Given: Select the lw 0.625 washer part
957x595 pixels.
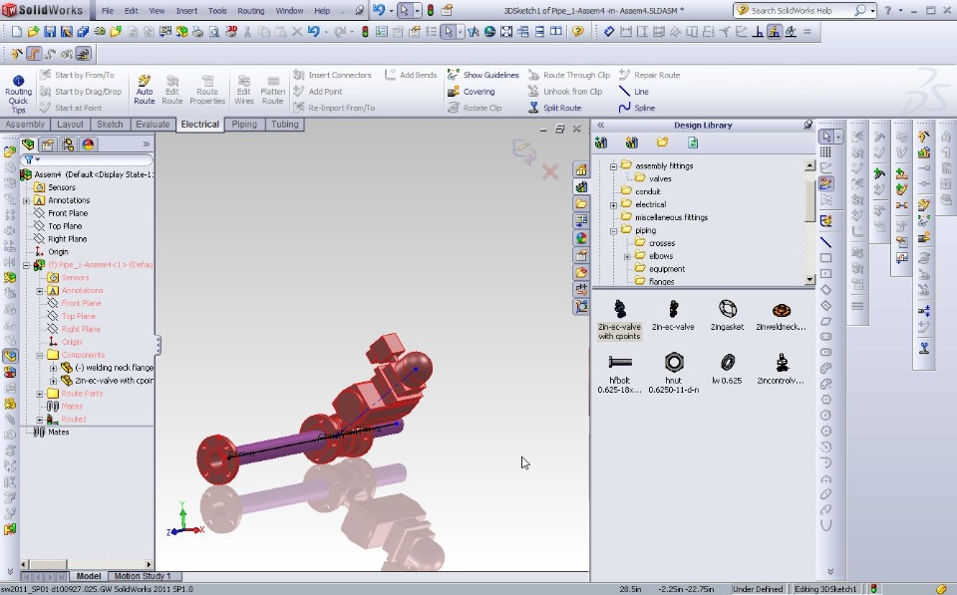Looking at the screenshot, I should pos(727,369).
